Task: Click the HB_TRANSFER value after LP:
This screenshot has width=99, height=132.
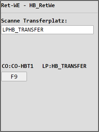Action: pos(69,66)
